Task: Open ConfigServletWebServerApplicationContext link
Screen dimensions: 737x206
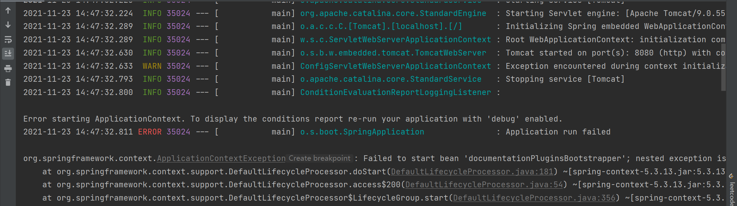Action: [395, 66]
